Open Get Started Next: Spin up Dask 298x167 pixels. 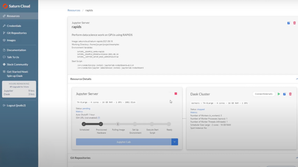(x=17, y=74)
